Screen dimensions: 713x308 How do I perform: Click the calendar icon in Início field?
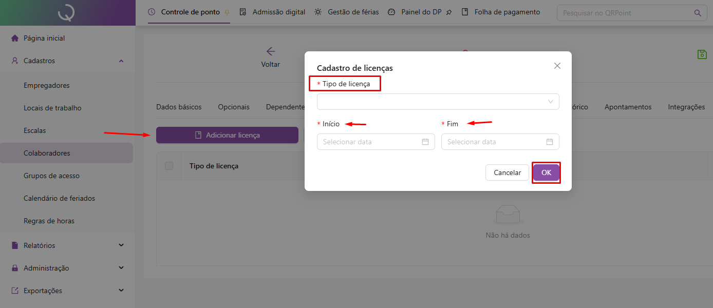click(x=425, y=142)
